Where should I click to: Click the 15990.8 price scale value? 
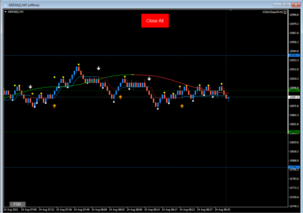coord(294,15)
